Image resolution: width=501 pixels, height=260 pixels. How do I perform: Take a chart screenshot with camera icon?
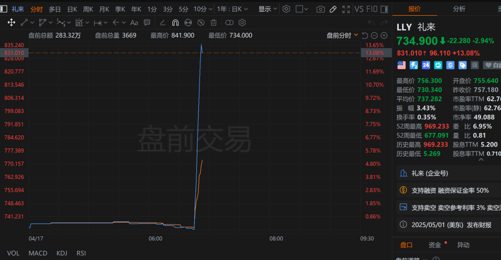pos(320,9)
